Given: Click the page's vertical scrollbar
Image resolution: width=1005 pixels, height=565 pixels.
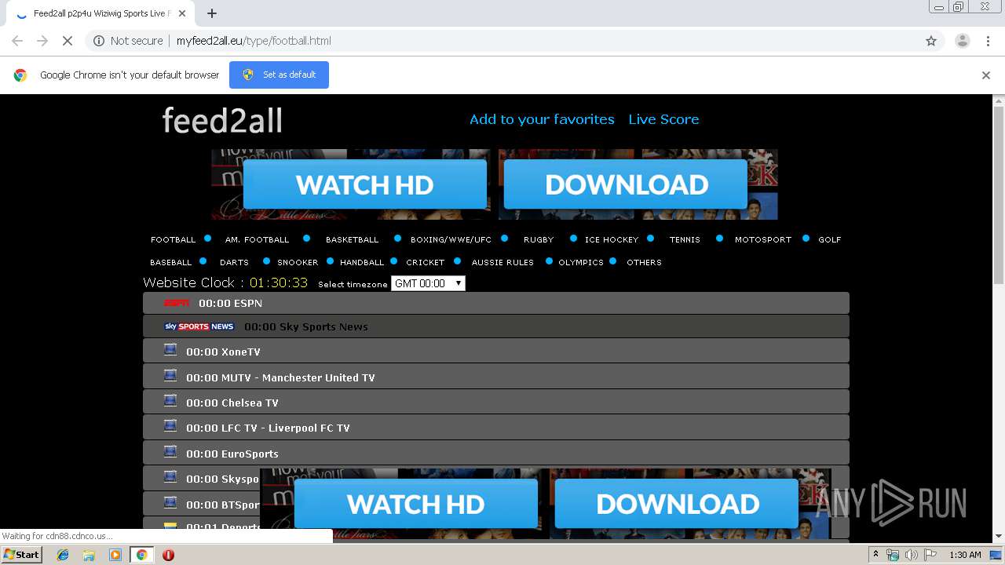Looking at the screenshot, I should (x=999, y=196).
